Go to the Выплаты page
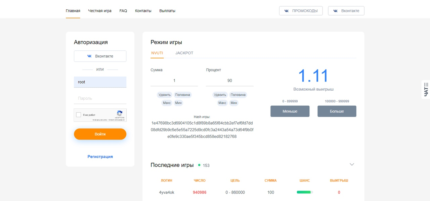 click(167, 11)
